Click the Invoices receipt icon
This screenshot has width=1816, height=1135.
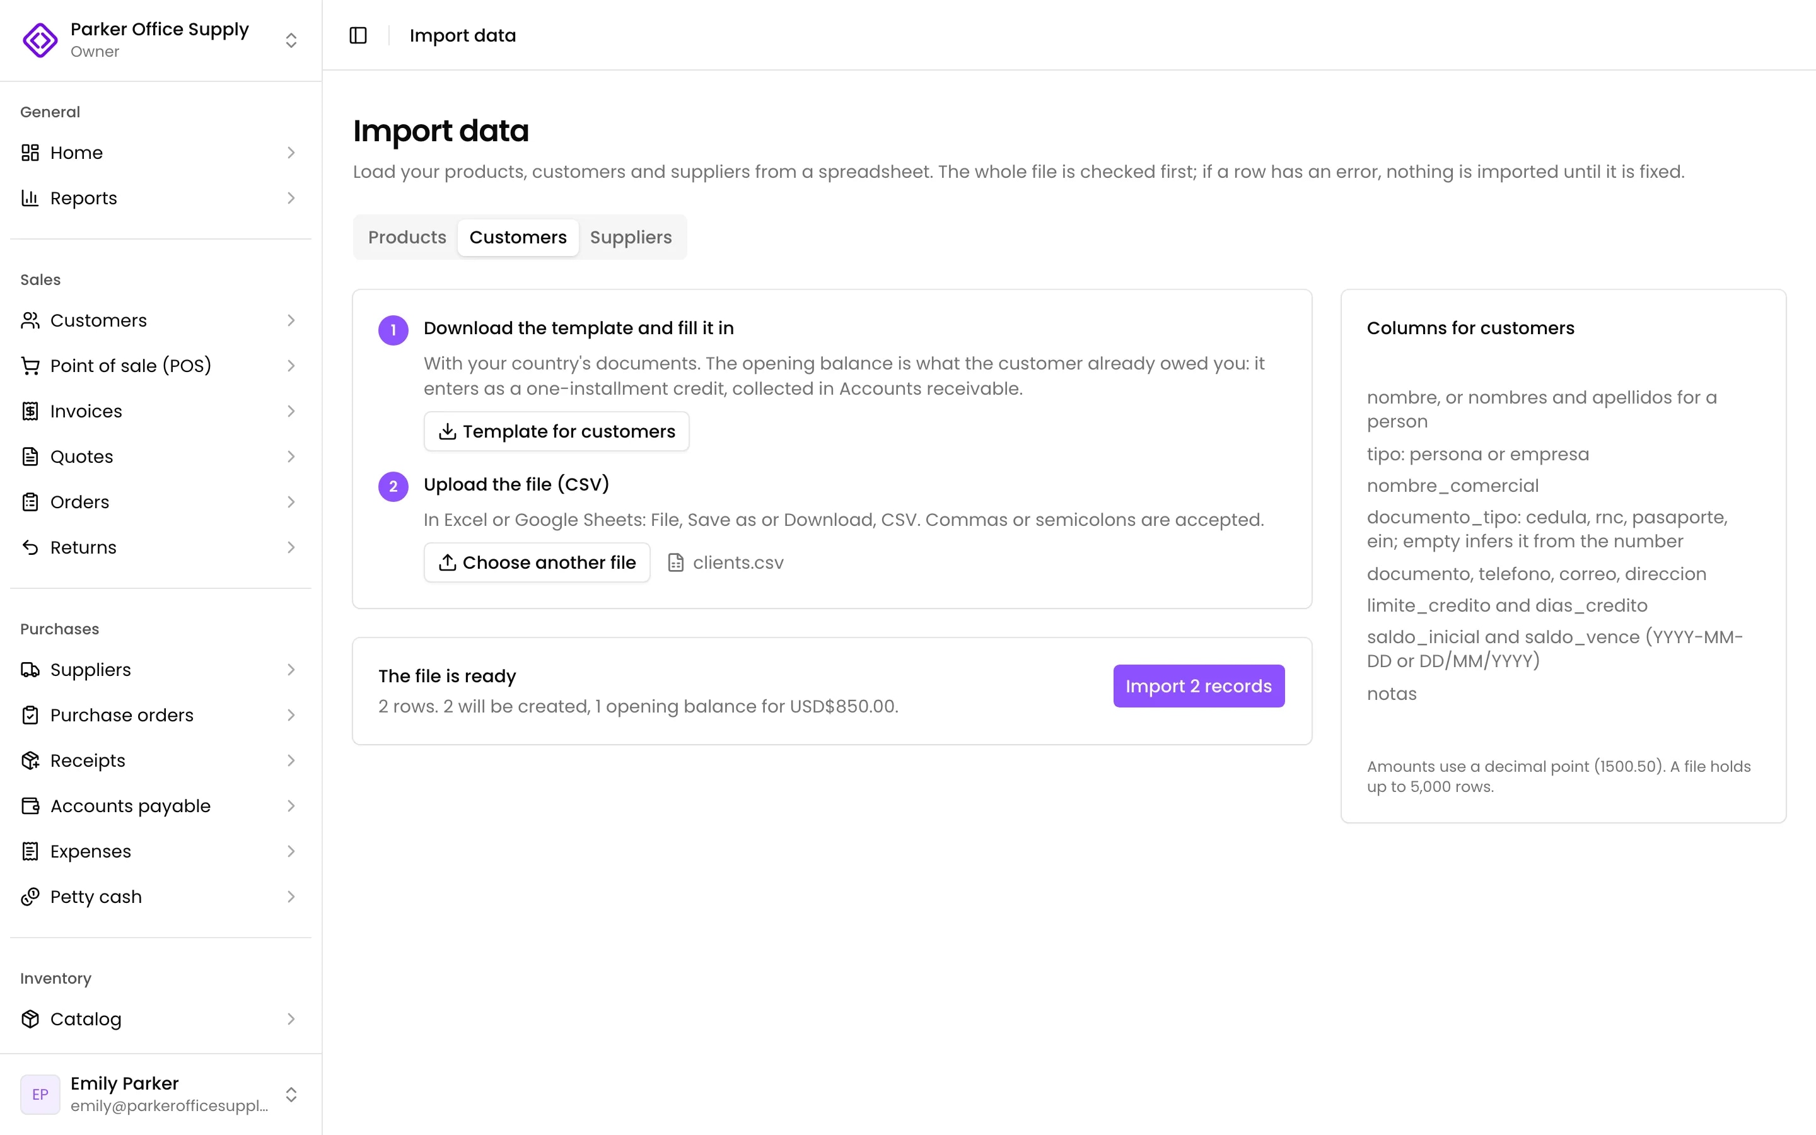[30, 411]
